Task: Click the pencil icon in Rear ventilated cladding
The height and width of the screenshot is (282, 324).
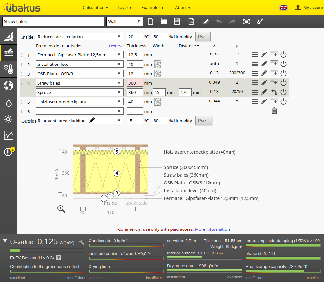Action: coord(92,120)
